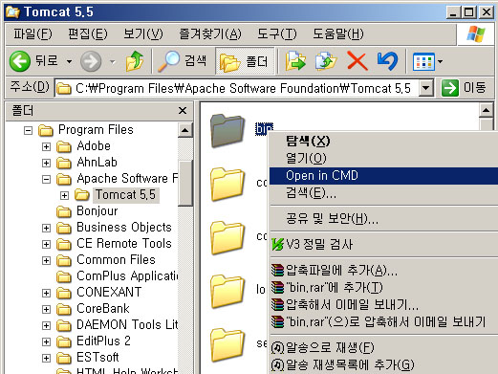Toggle the Folders pane button
This screenshot has width=498, height=374.
coord(245,61)
